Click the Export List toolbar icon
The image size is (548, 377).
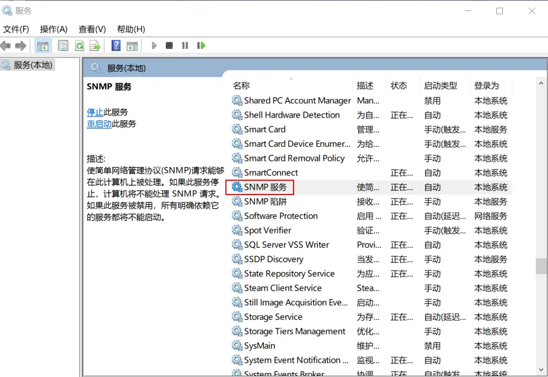point(95,46)
